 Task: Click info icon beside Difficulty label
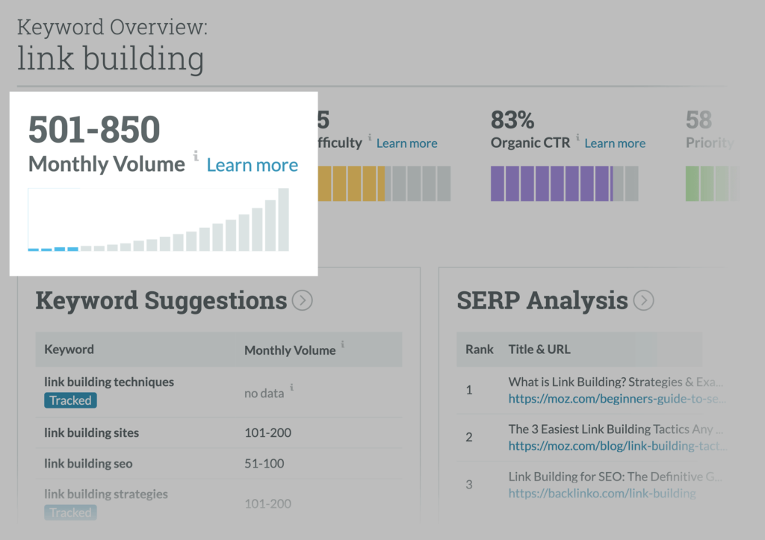click(x=370, y=137)
